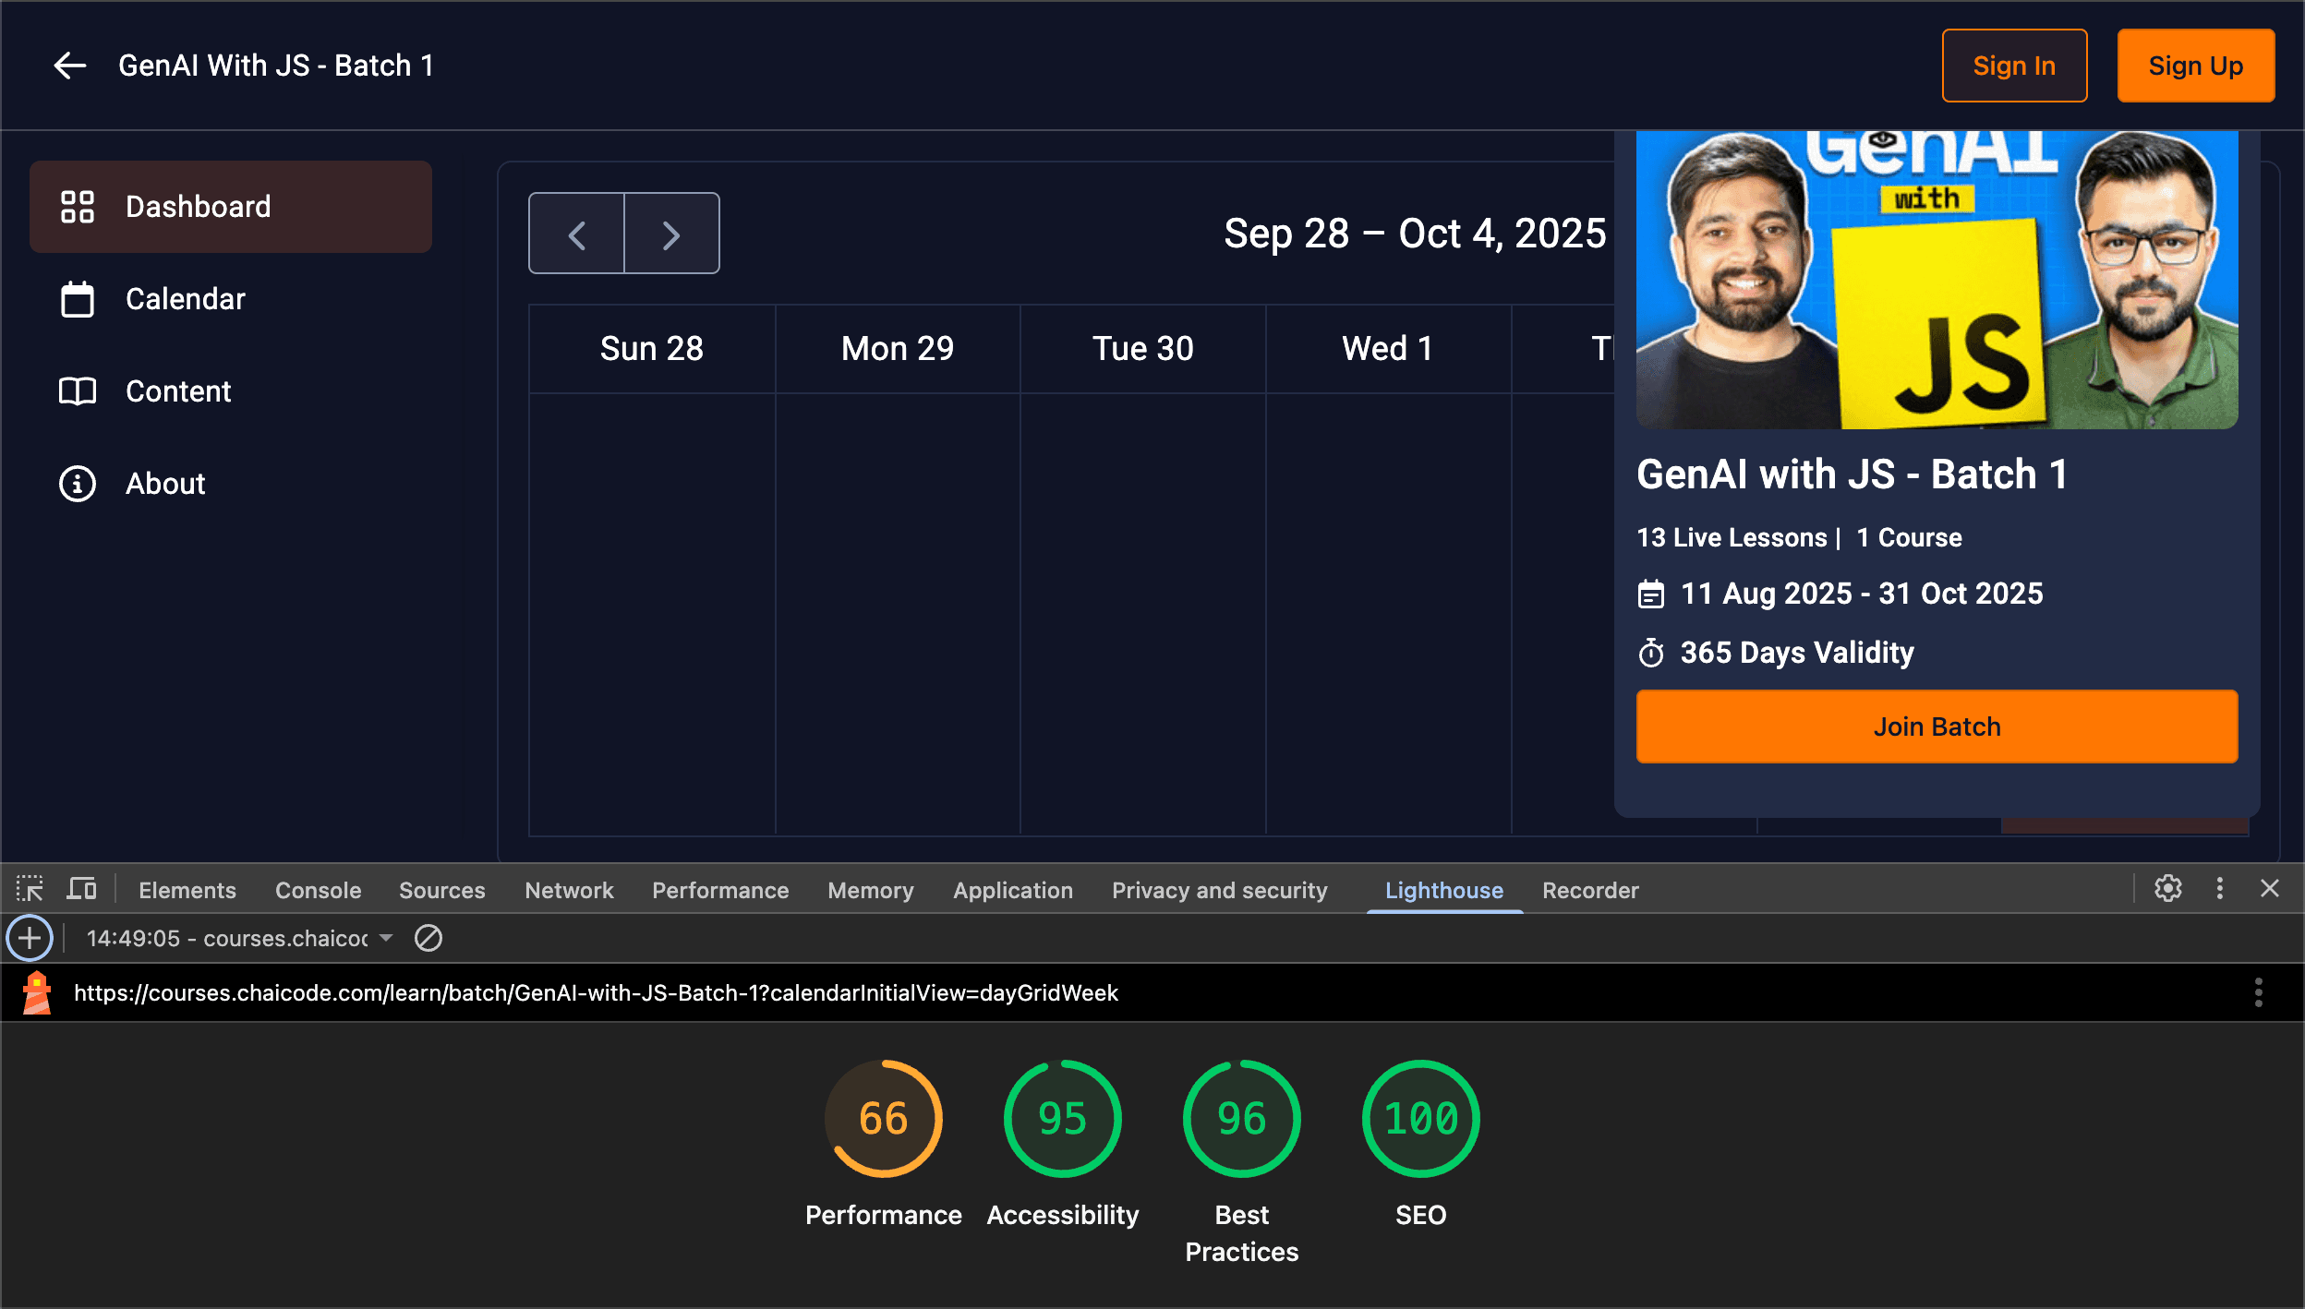Click the Performance gauge showing 66

[x=882, y=1118]
